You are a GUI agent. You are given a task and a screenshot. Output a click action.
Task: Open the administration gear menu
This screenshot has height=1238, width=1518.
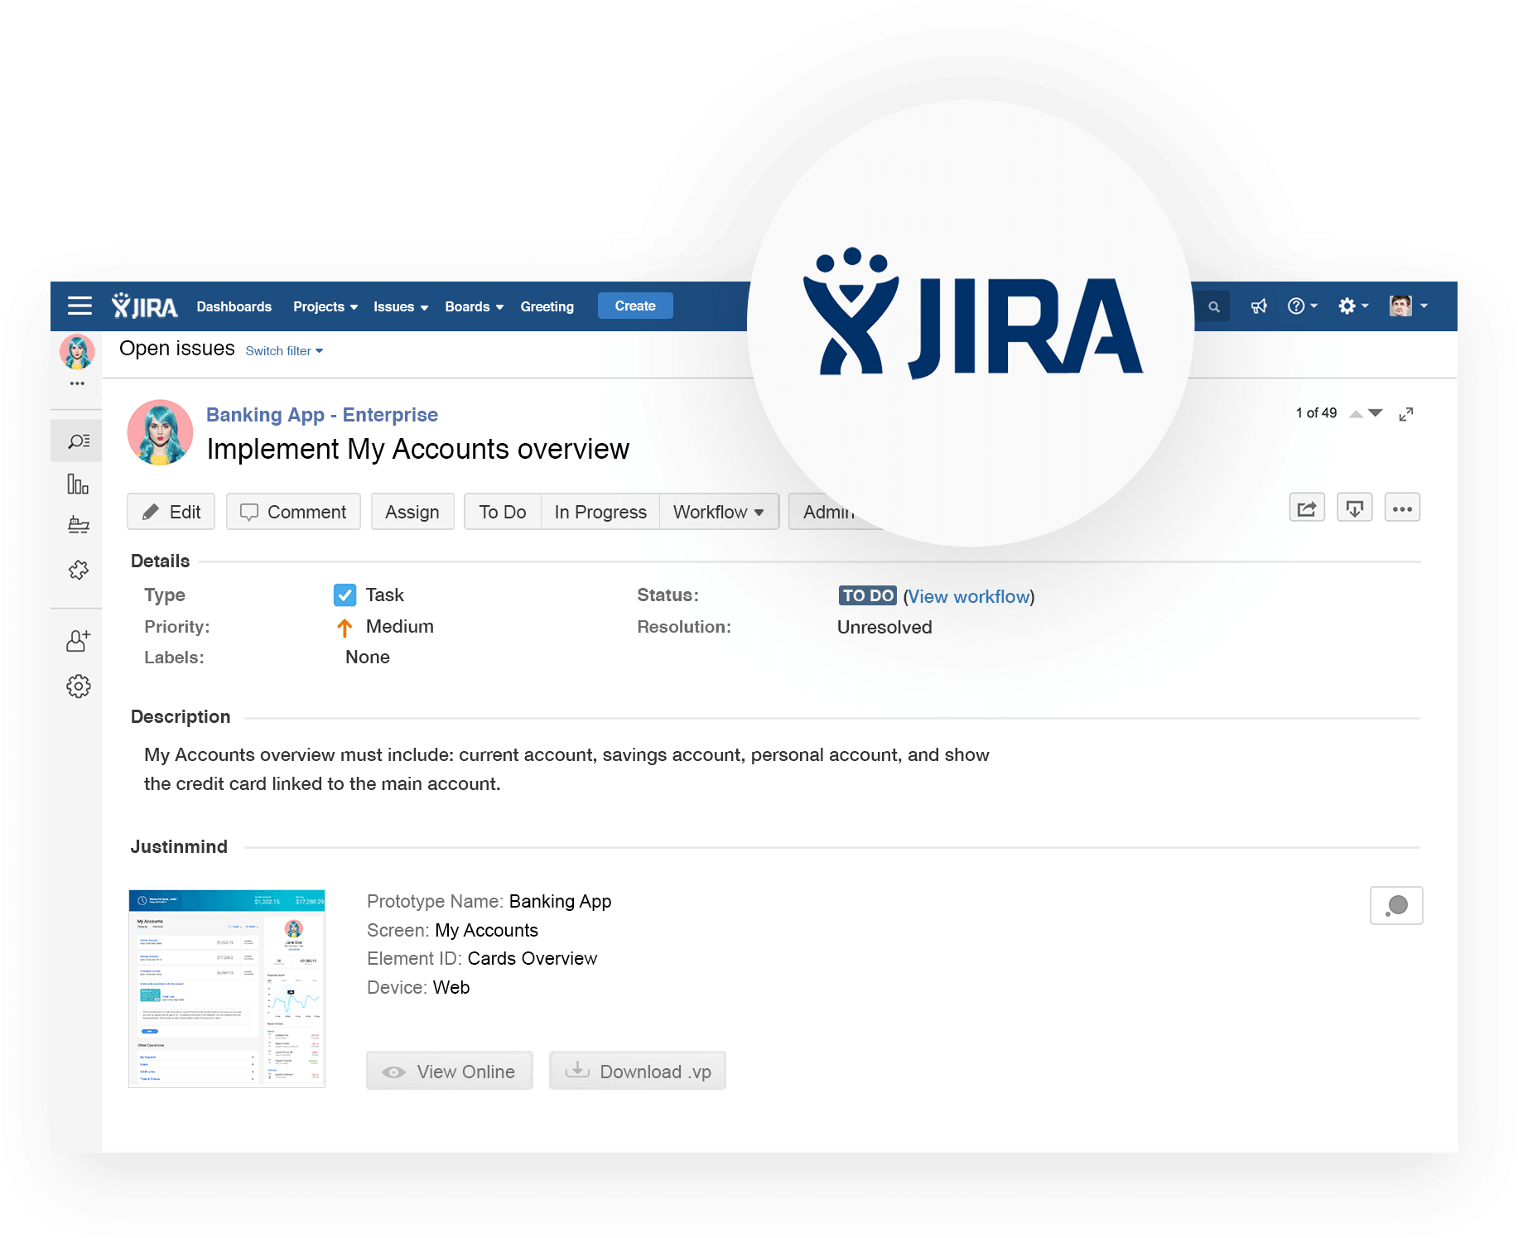click(x=1353, y=306)
